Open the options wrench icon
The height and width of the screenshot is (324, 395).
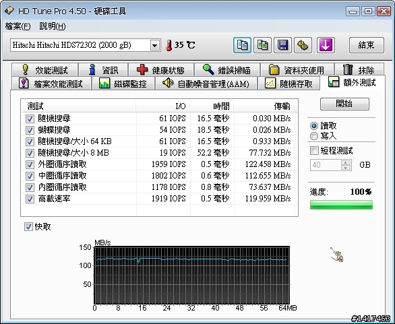click(303, 45)
